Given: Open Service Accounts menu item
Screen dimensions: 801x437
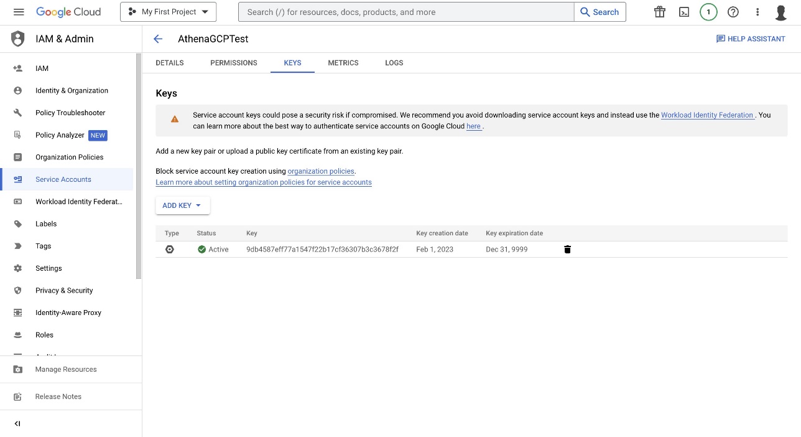Looking at the screenshot, I should 67,179.
